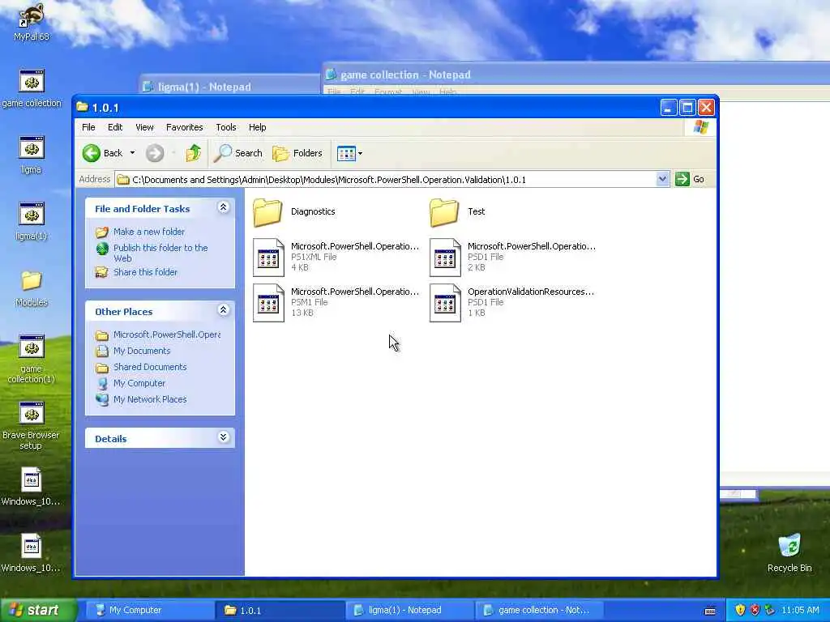Open the Views dropdown arrow

[361, 153]
